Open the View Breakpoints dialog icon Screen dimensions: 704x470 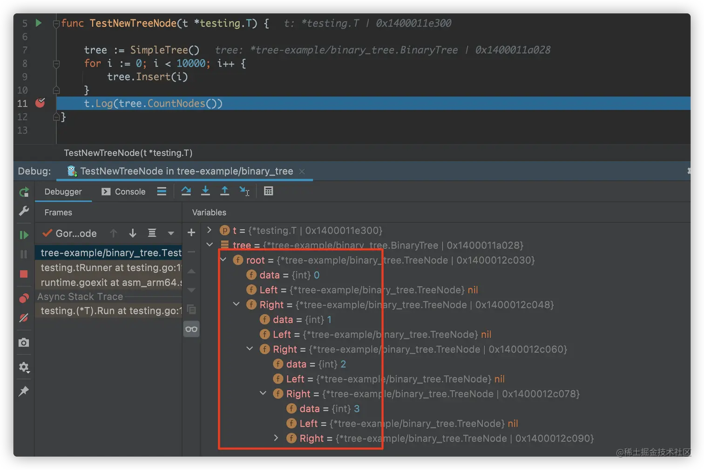pos(24,298)
